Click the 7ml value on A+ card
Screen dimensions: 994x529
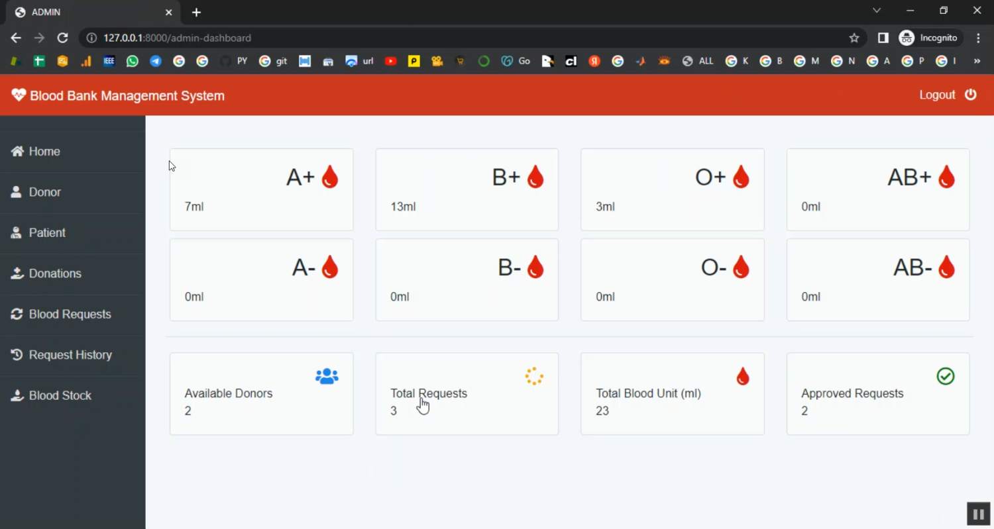pyautogui.click(x=194, y=207)
